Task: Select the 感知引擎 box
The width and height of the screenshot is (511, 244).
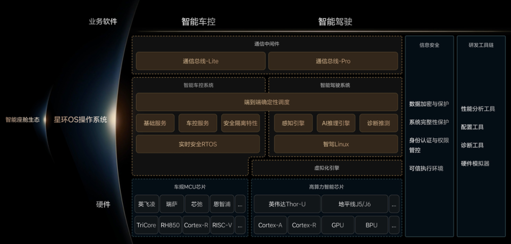Action: click(x=293, y=123)
